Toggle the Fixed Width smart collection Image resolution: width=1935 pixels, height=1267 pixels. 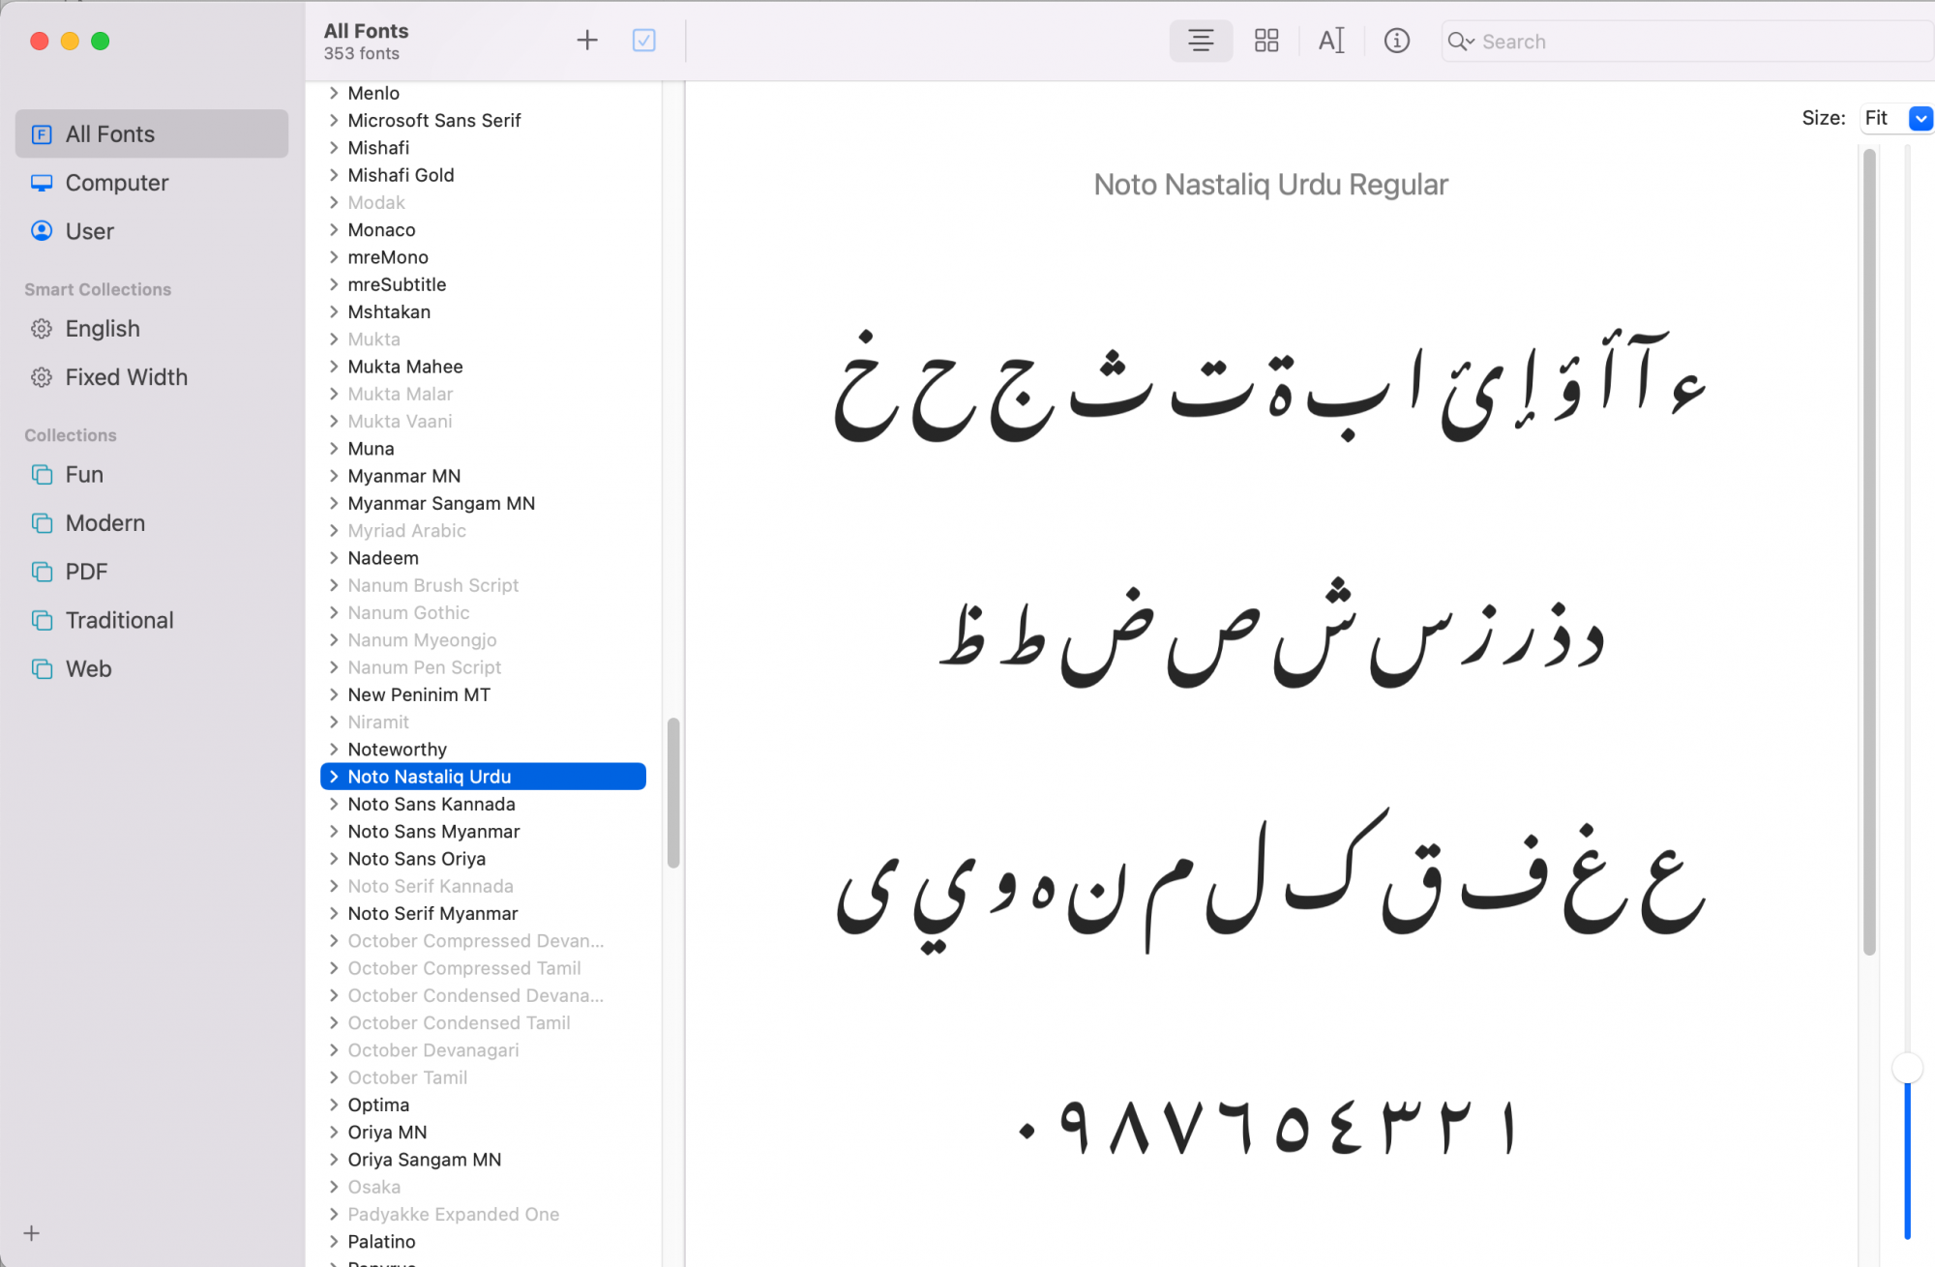tap(126, 376)
